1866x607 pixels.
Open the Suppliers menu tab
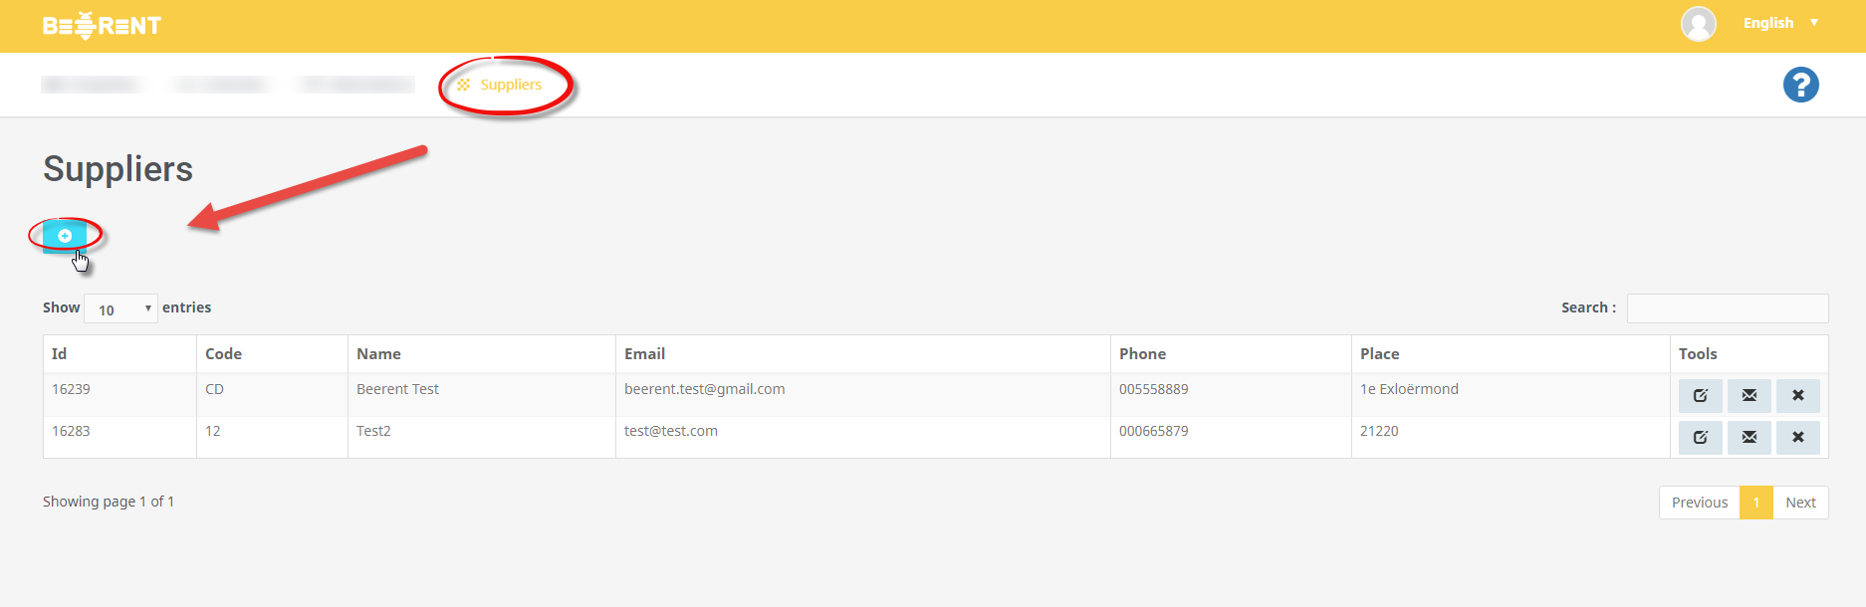click(x=510, y=86)
